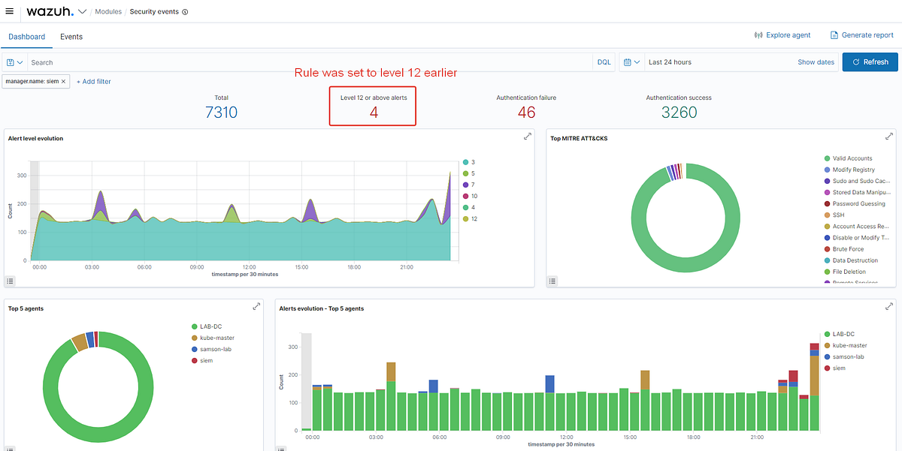Toggle legend list on Alert level evolution
Screen dimensions: 902x451
11,281
